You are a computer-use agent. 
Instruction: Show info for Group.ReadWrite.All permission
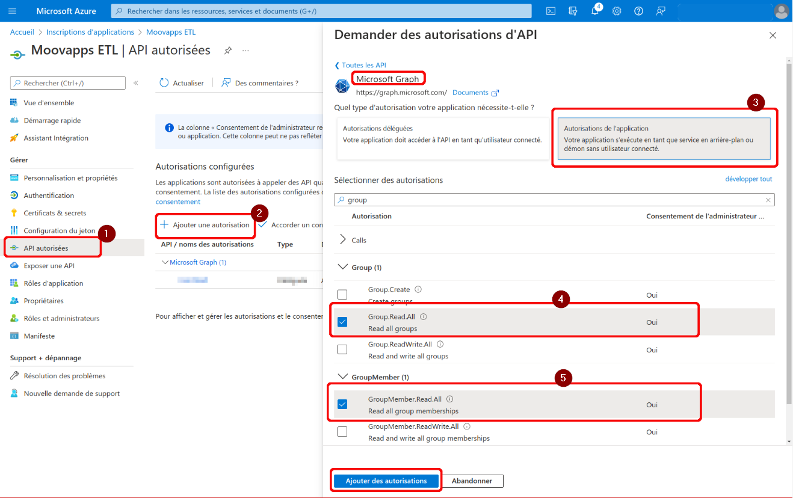440,344
